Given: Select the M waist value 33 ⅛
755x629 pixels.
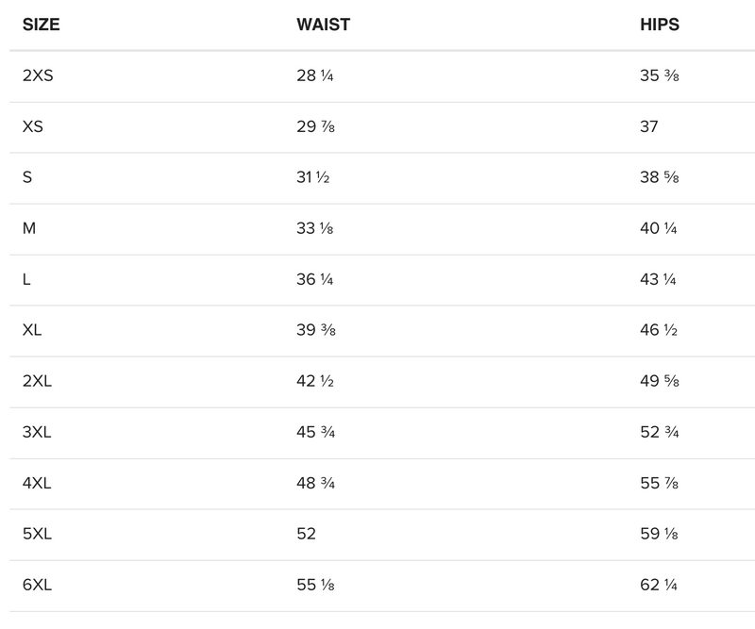Looking at the screenshot, I should [314, 229].
